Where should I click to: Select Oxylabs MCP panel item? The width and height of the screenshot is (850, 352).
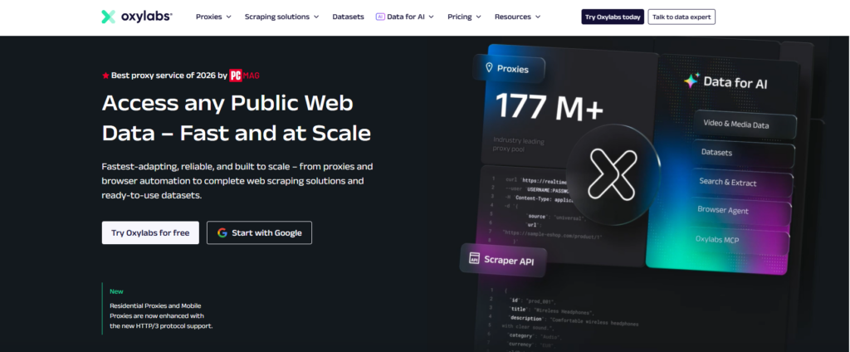pos(740,240)
